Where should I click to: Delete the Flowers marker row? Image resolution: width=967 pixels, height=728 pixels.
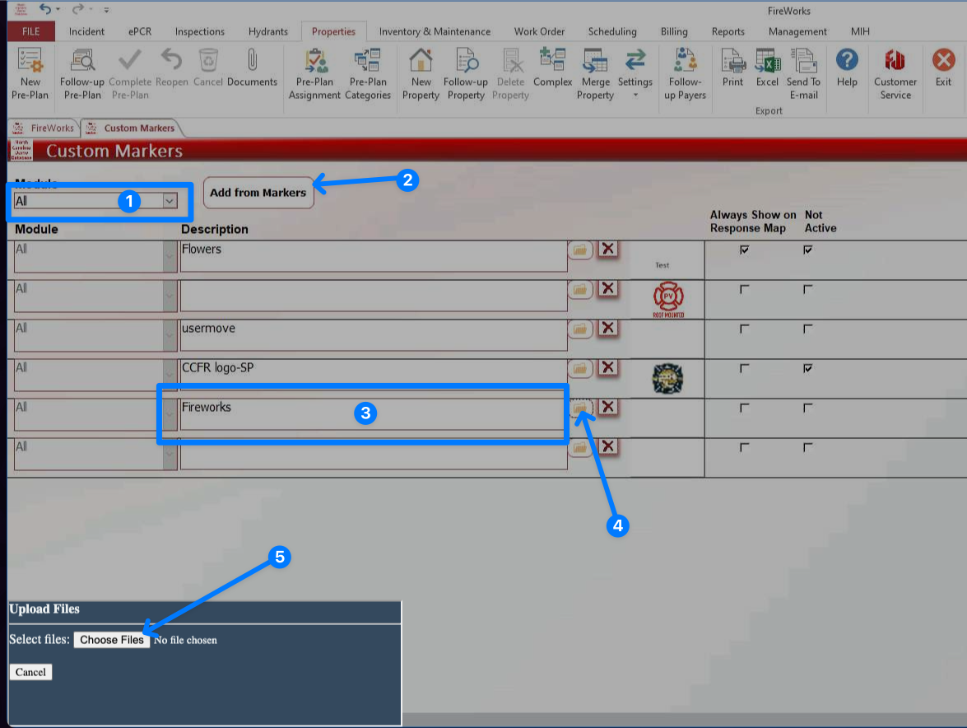point(608,250)
